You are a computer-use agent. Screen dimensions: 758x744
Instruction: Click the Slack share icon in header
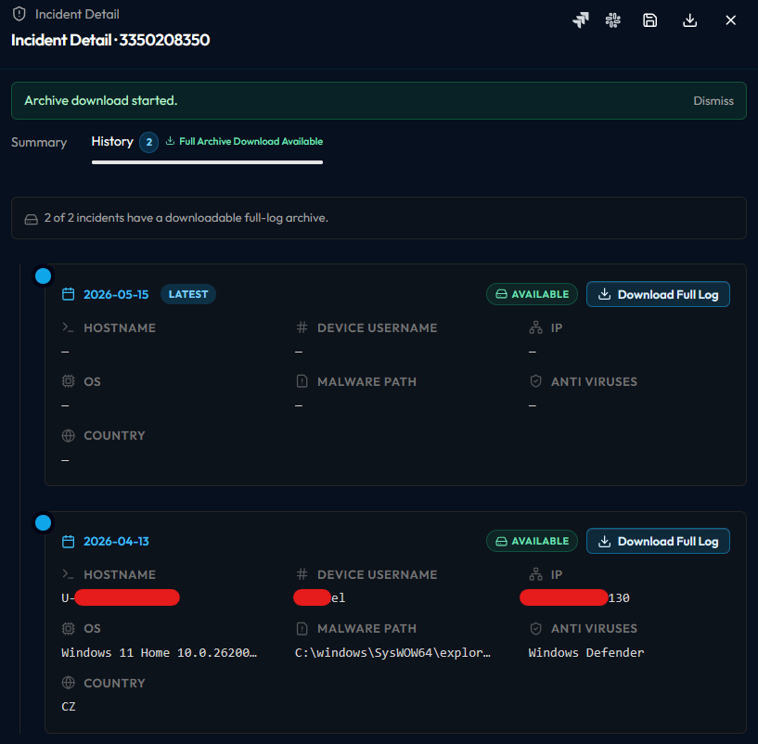[613, 19]
